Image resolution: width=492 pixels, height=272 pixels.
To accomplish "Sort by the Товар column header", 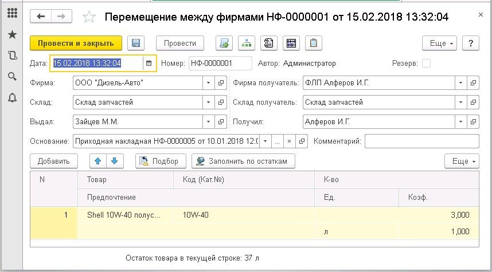I will coord(126,180).
